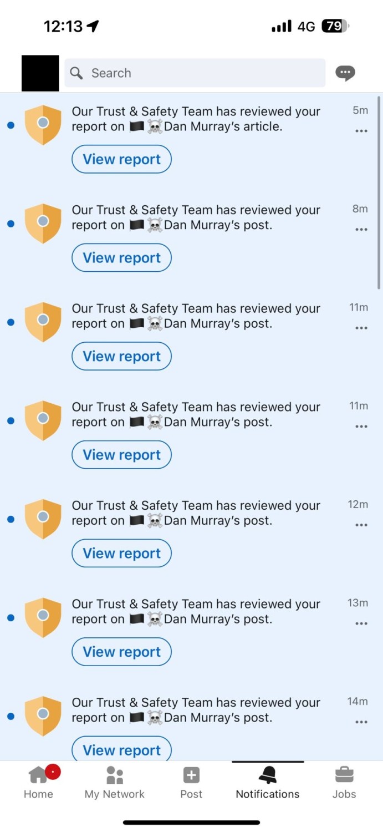
Task: Open the Jobs briefcase icon
Action: click(x=344, y=774)
